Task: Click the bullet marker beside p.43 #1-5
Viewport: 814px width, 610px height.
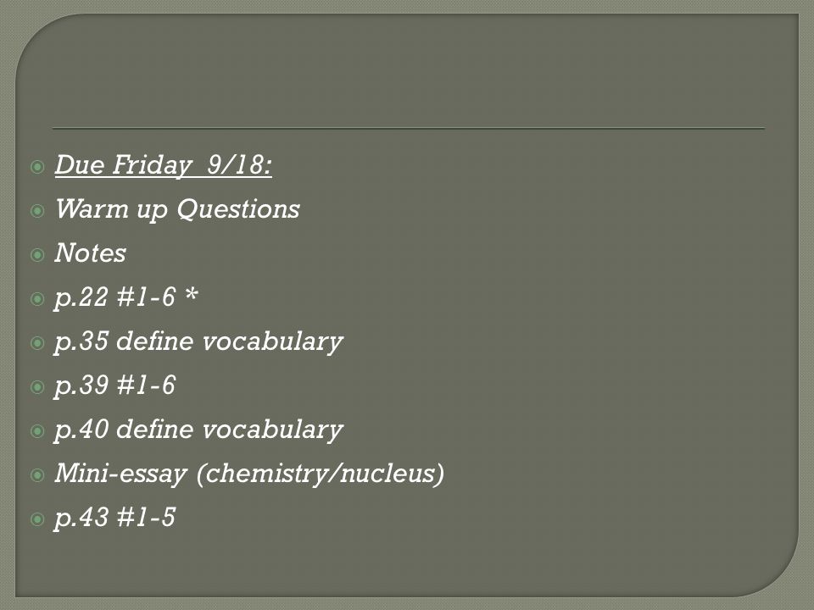Action: (x=37, y=519)
